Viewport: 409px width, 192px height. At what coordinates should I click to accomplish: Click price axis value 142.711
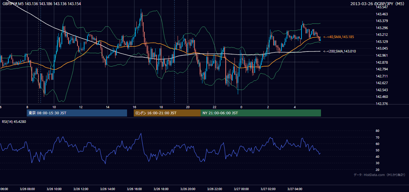(382, 76)
